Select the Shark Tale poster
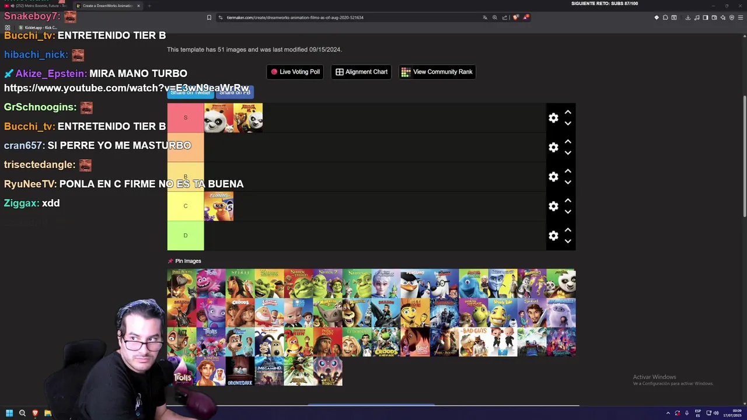The height and width of the screenshot is (420, 747). coord(502,313)
